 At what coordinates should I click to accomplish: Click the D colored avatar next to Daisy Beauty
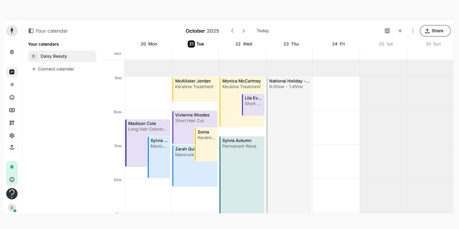coord(33,56)
